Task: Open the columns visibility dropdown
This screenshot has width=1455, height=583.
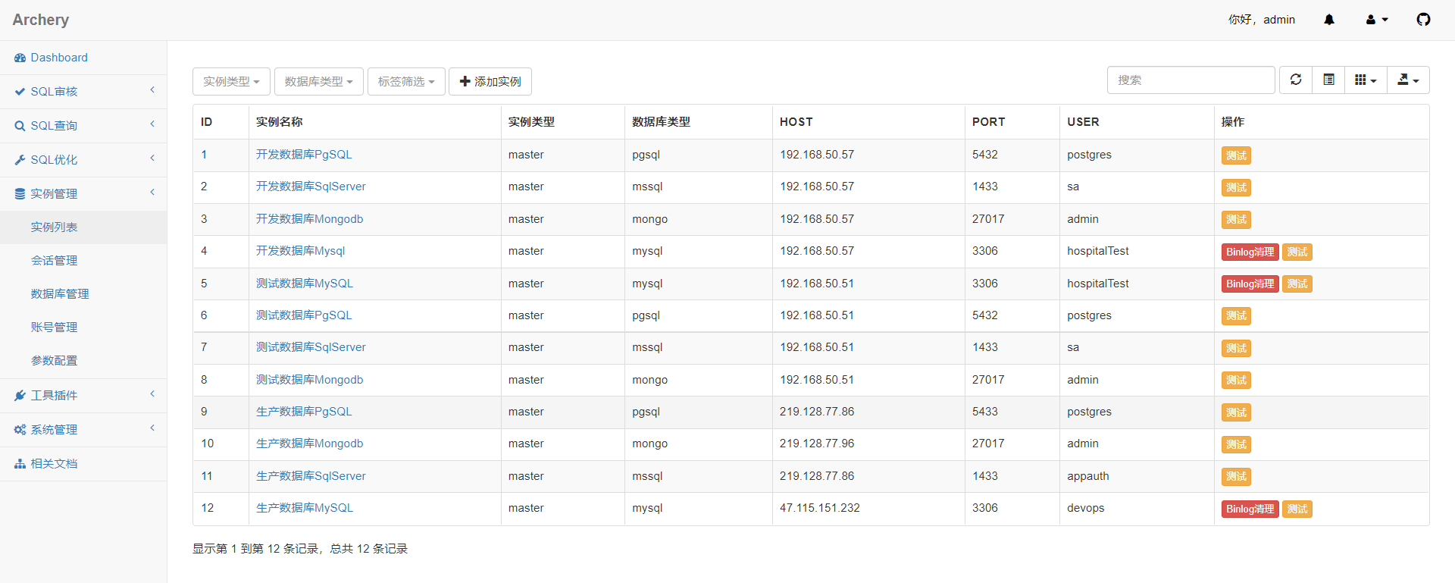Action: coord(1365,80)
